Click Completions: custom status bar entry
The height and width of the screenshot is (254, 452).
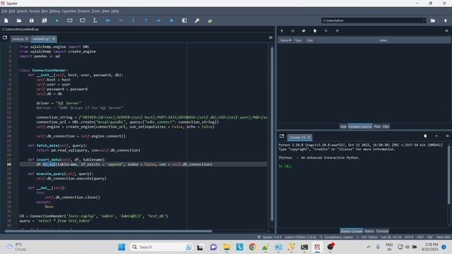[x=336, y=237]
